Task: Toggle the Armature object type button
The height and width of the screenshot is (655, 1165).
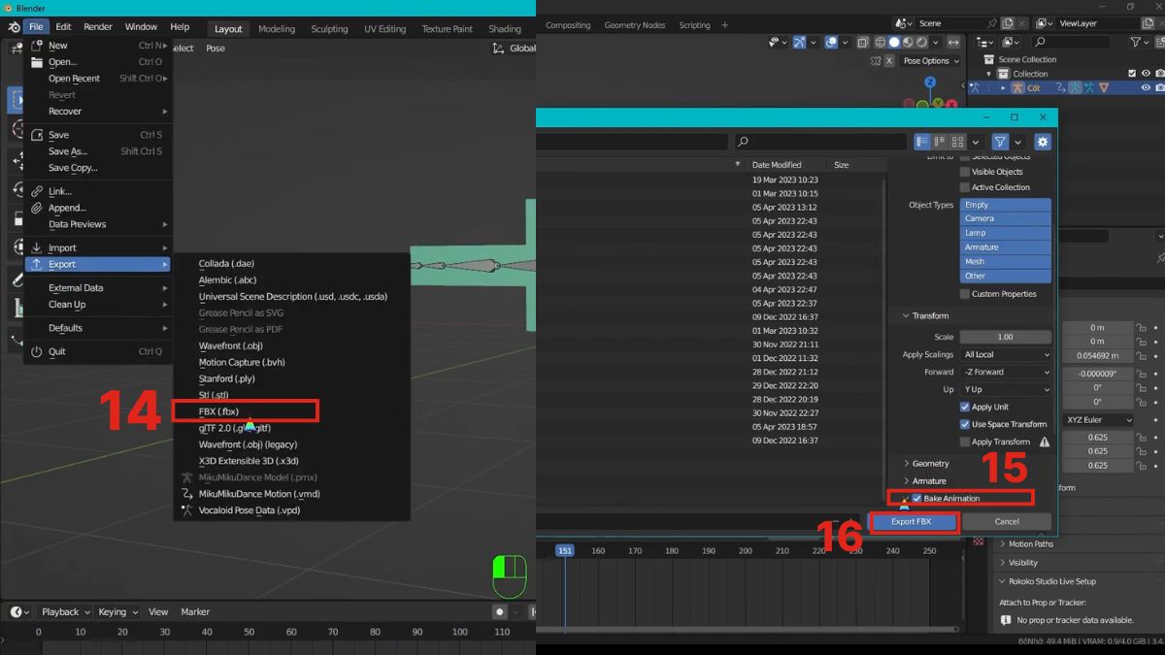Action: tap(1006, 247)
